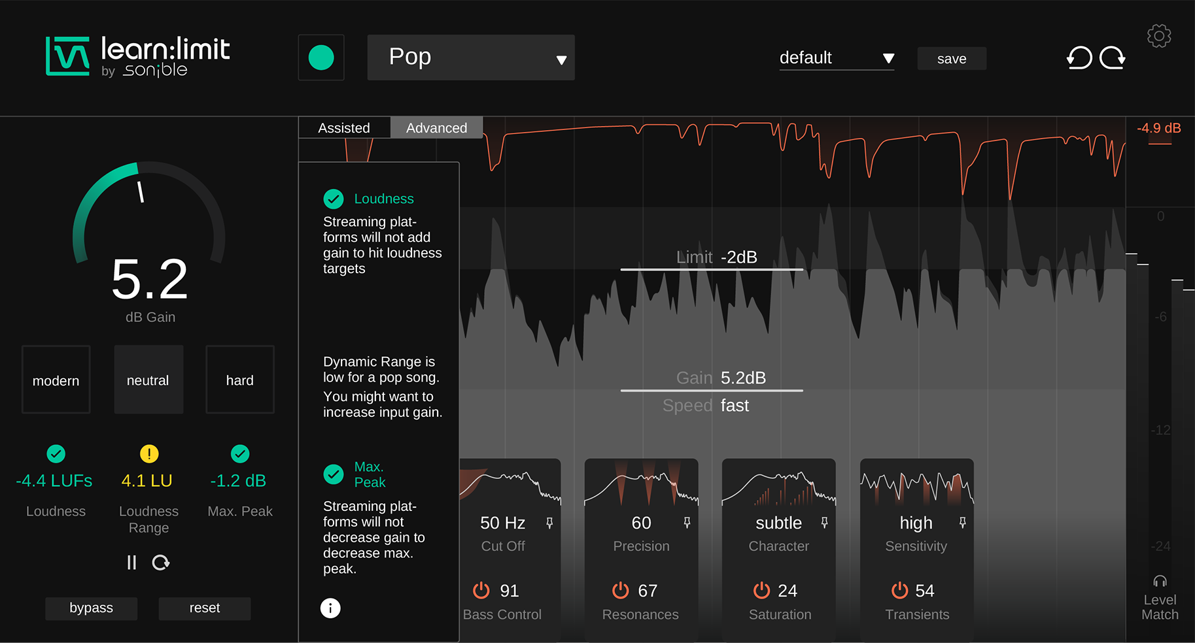Pin the Cut Off parameter
This screenshot has width=1195, height=643.
(549, 523)
